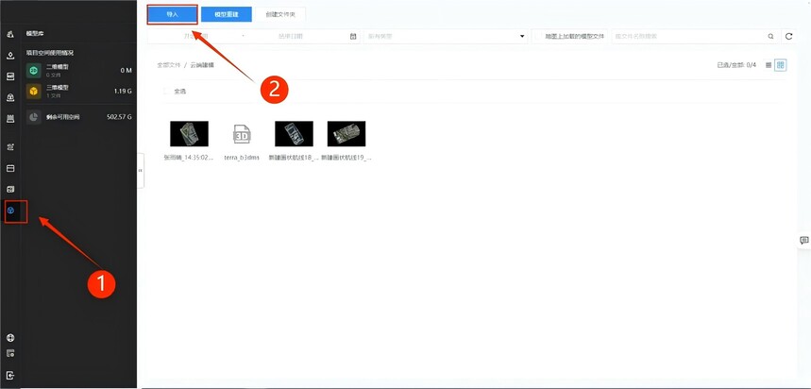The width and height of the screenshot is (811, 389).
Task: Open the media files icon above the cube icon
Action: 10,190
